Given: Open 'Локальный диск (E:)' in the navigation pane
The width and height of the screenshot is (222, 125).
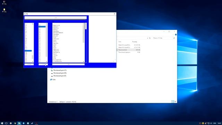Looking at the screenshot, I should pos(59,76).
